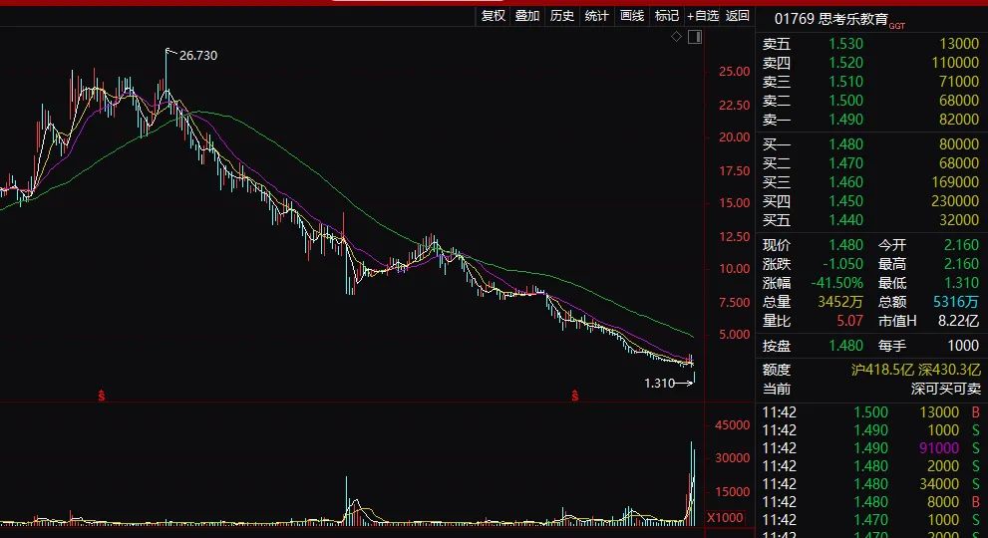Open the 叠加 overlay option
This screenshot has width=988, height=538.
pyautogui.click(x=527, y=16)
